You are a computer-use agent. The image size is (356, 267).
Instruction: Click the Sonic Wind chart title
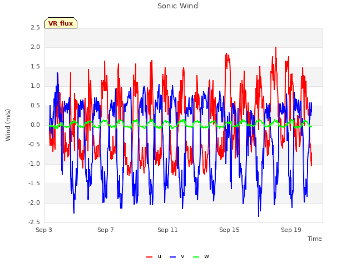point(178,6)
